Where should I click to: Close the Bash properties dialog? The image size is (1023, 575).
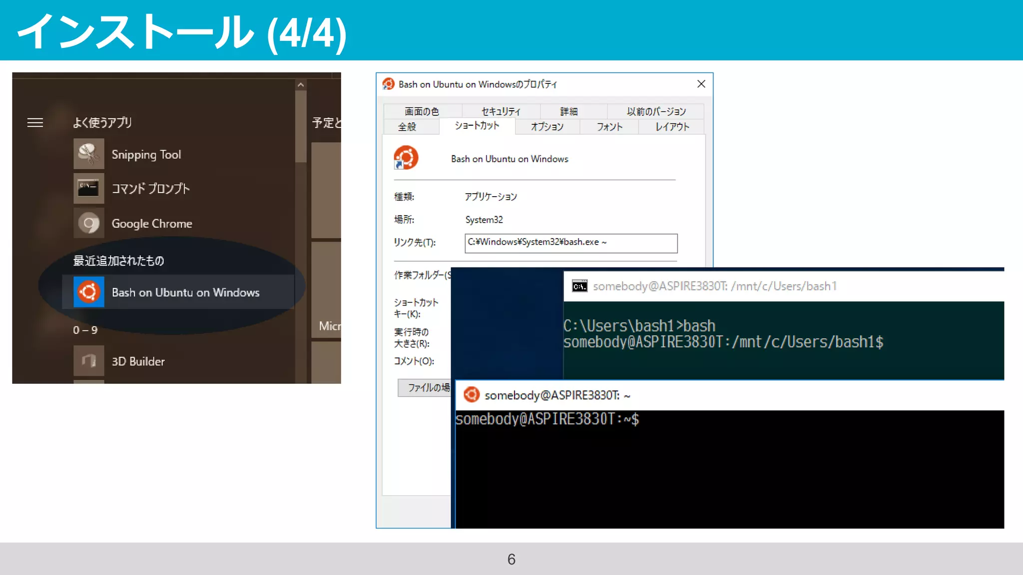(x=701, y=84)
